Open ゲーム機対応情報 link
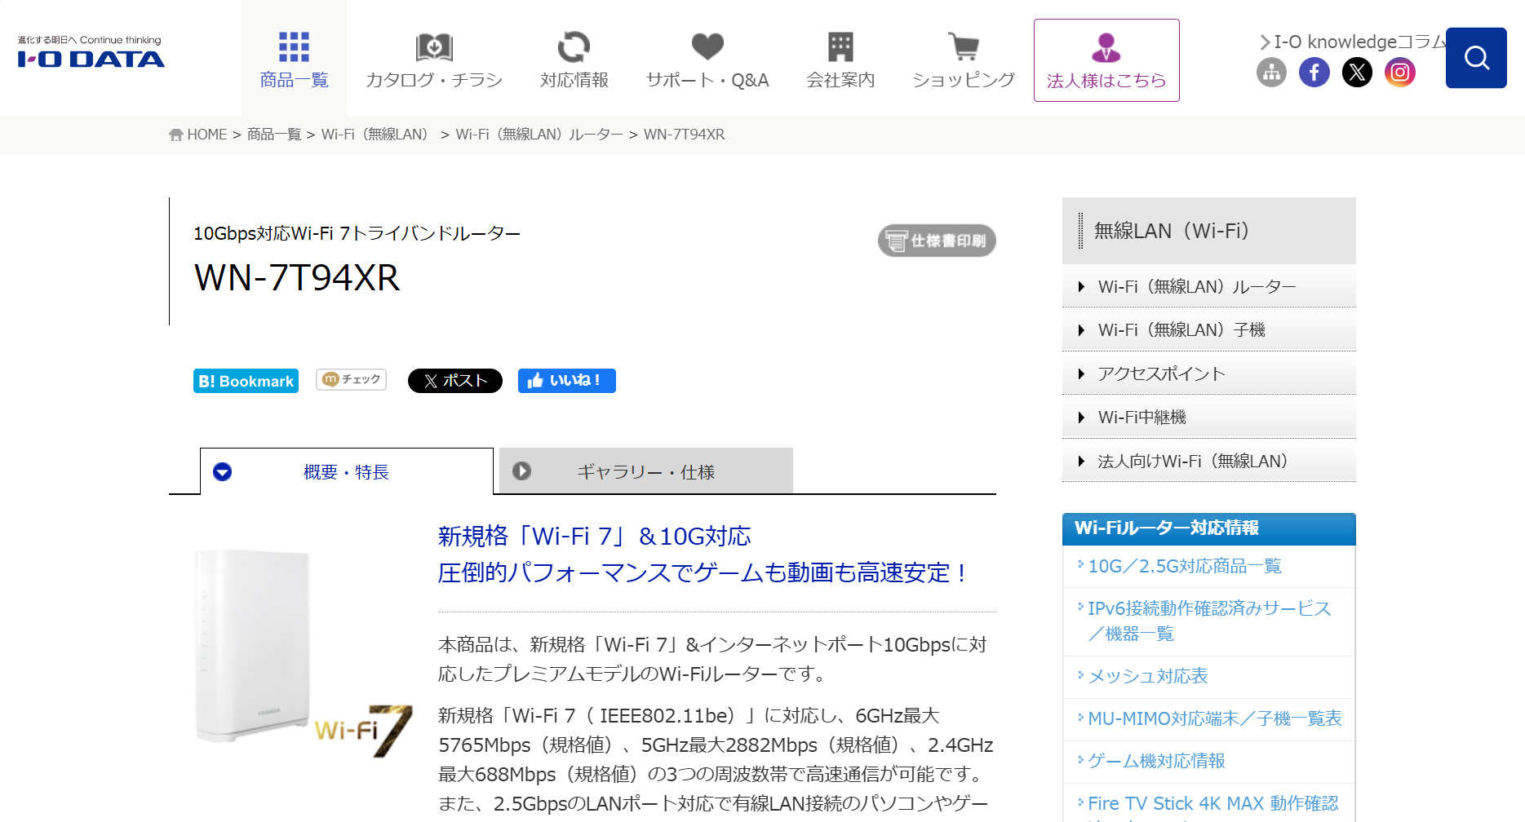Image resolution: width=1525 pixels, height=822 pixels. tap(1156, 761)
